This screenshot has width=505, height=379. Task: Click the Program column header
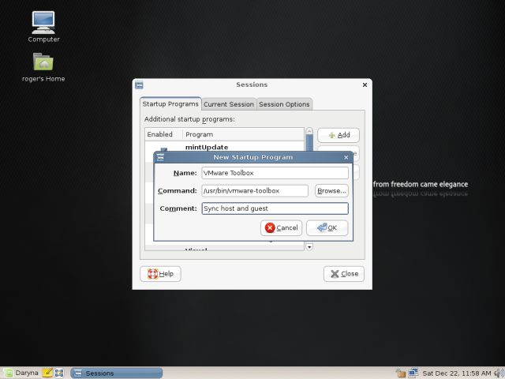243,134
